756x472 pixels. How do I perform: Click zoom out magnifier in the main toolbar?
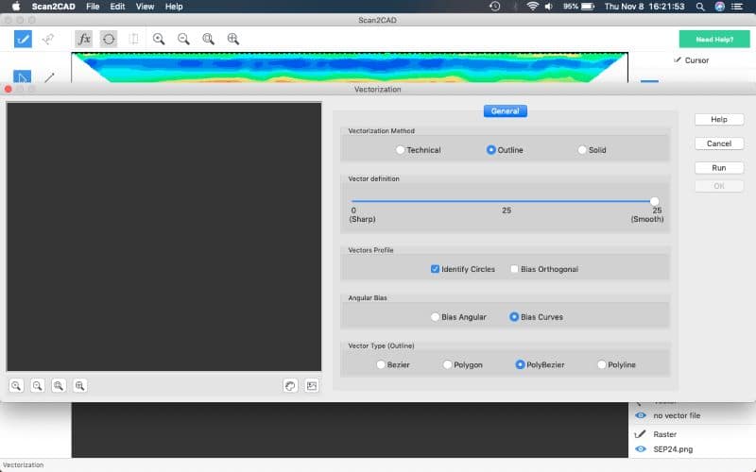click(183, 39)
